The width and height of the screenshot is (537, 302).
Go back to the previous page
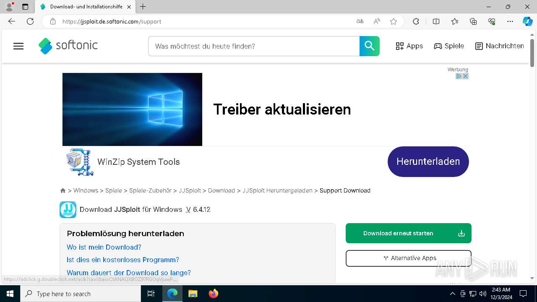pos(12,21)
